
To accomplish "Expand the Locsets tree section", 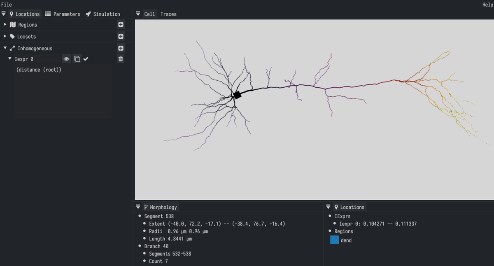I will click(x=5, y=36).
